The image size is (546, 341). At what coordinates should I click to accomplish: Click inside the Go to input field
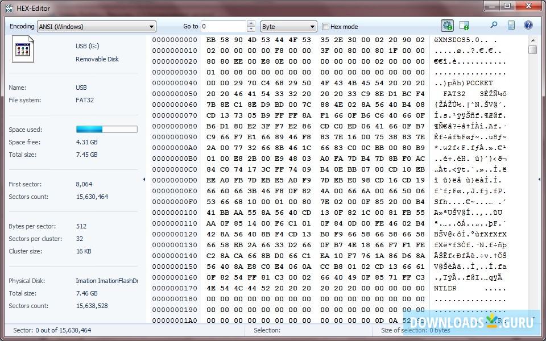225,26
